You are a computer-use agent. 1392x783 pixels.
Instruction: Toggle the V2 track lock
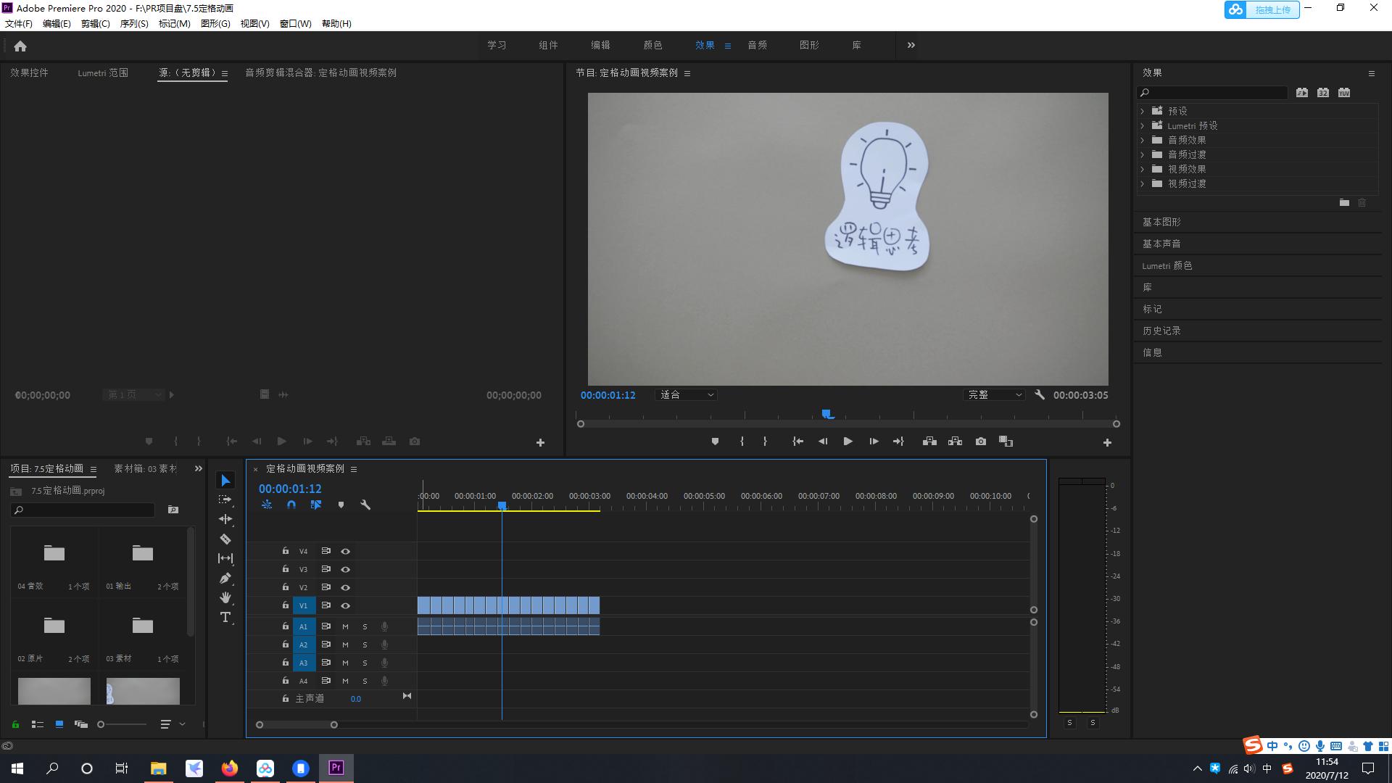click(286, 587)
